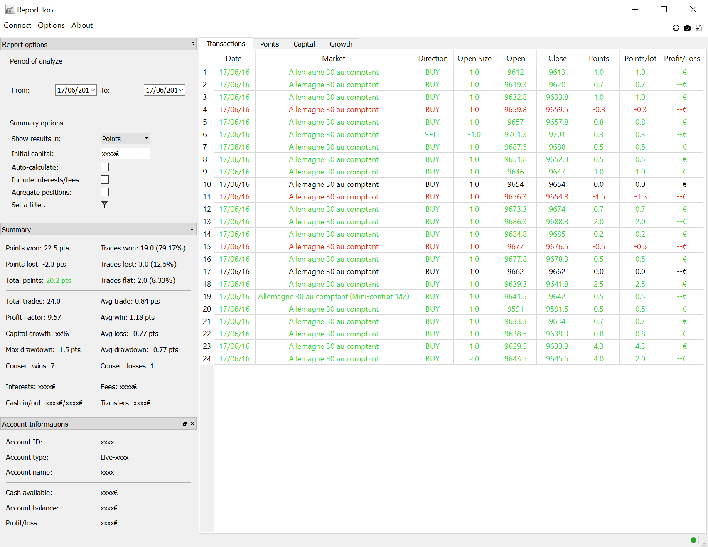
Task: Open the filter via the funnel icon
Action: click(x=104, y=204)
